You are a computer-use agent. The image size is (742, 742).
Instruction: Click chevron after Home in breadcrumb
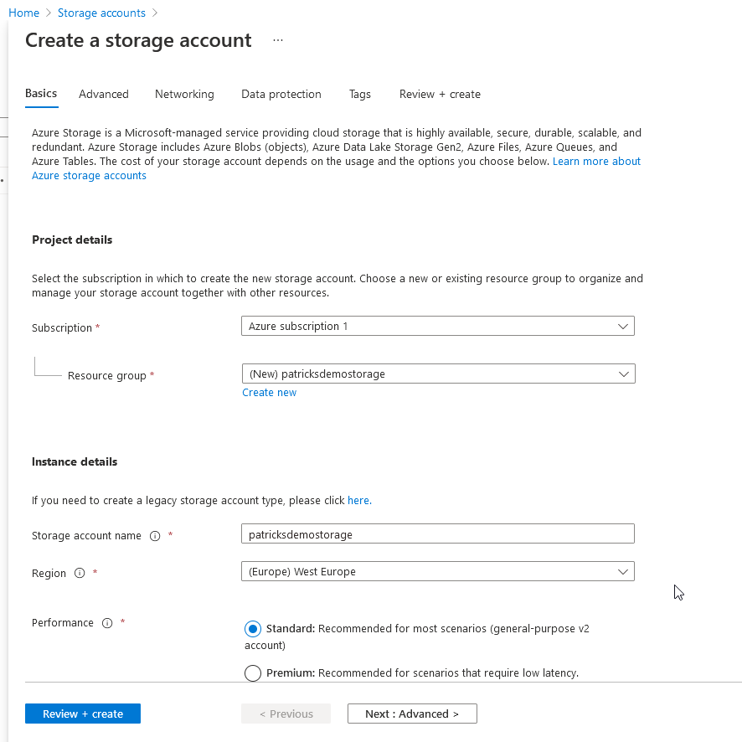coord(49,13)
